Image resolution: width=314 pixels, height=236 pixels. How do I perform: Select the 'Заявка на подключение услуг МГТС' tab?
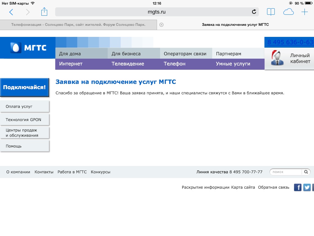(235, 25)
